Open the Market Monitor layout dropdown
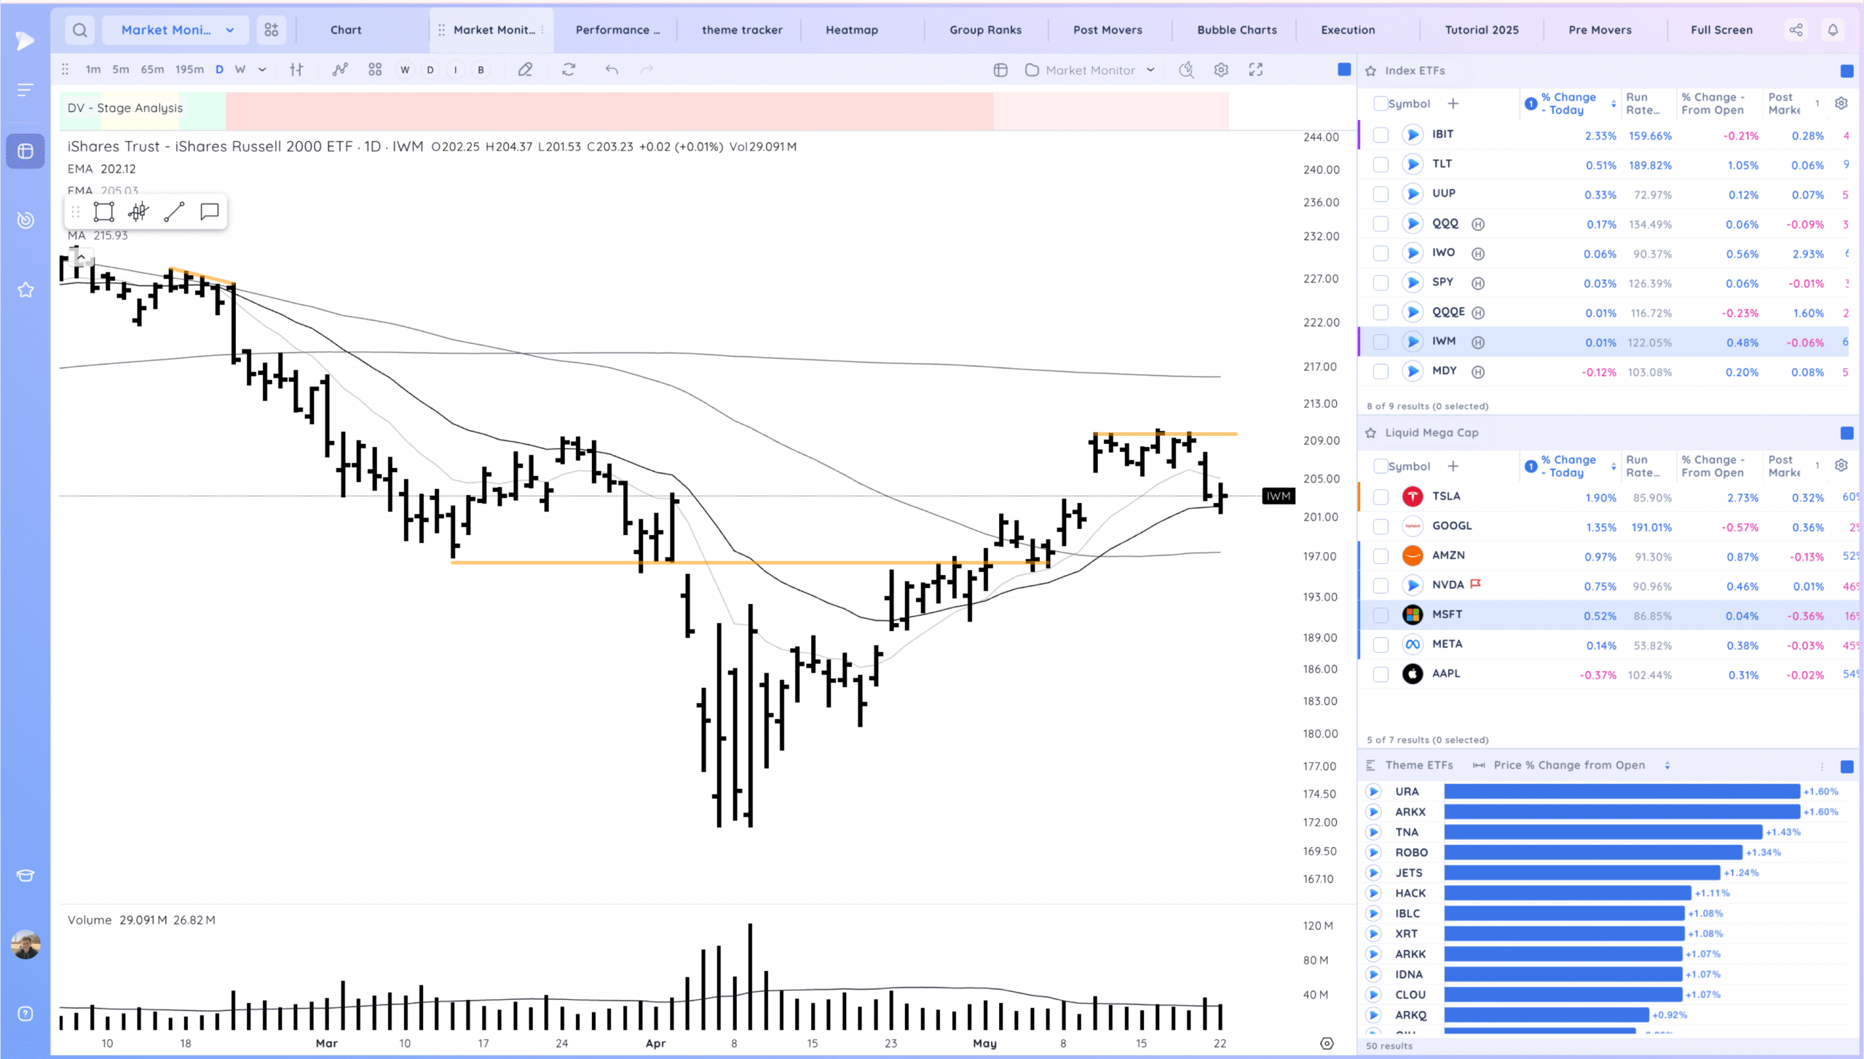The height and width of the screenshot is (1059, 1864). 1090,70
